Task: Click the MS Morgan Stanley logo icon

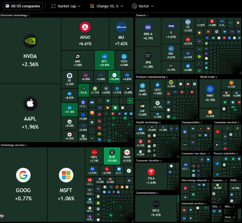Action: tap(171, 66)
